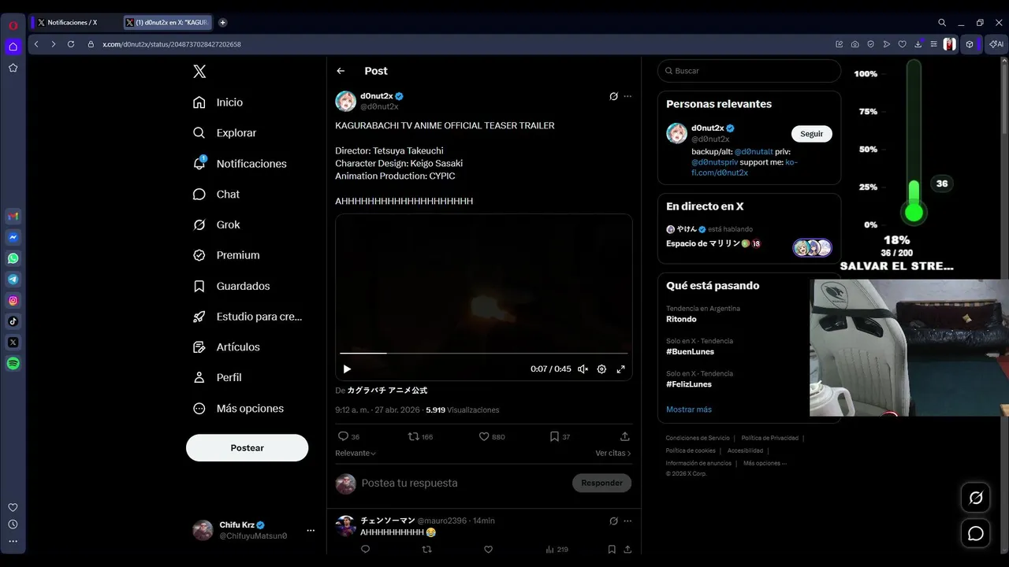
Task: Share the d0nut2x post
Action: click(625, 436)
